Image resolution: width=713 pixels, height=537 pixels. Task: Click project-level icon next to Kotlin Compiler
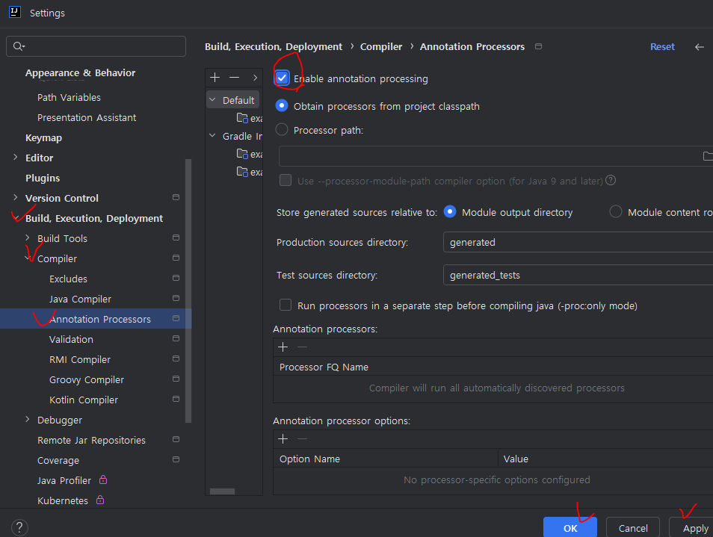176,399
